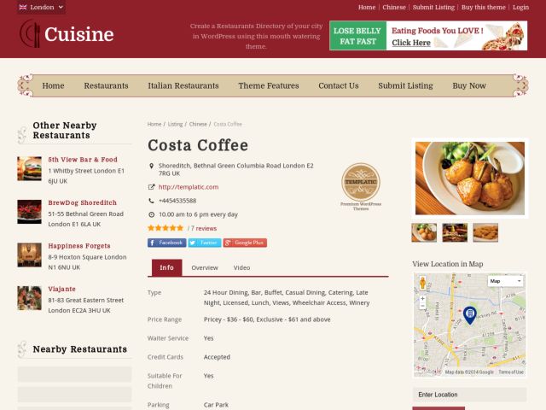
Task: Select the third gallery thumbnail
Action: [485, 232]
